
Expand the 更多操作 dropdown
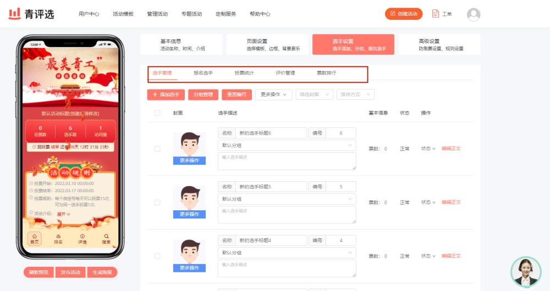pos(273,94)
